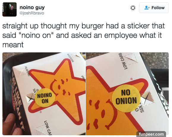Viewport: 172px width, 137px height.
Task: Click the yellow NOINO ON sticker
Action: [45, 98]
